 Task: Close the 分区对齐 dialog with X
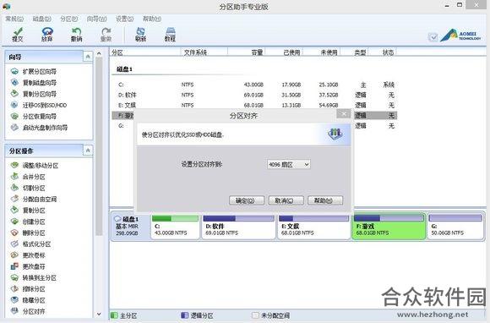344,114
